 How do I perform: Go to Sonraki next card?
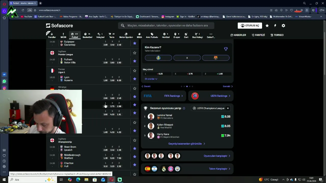tap(228, 86)
